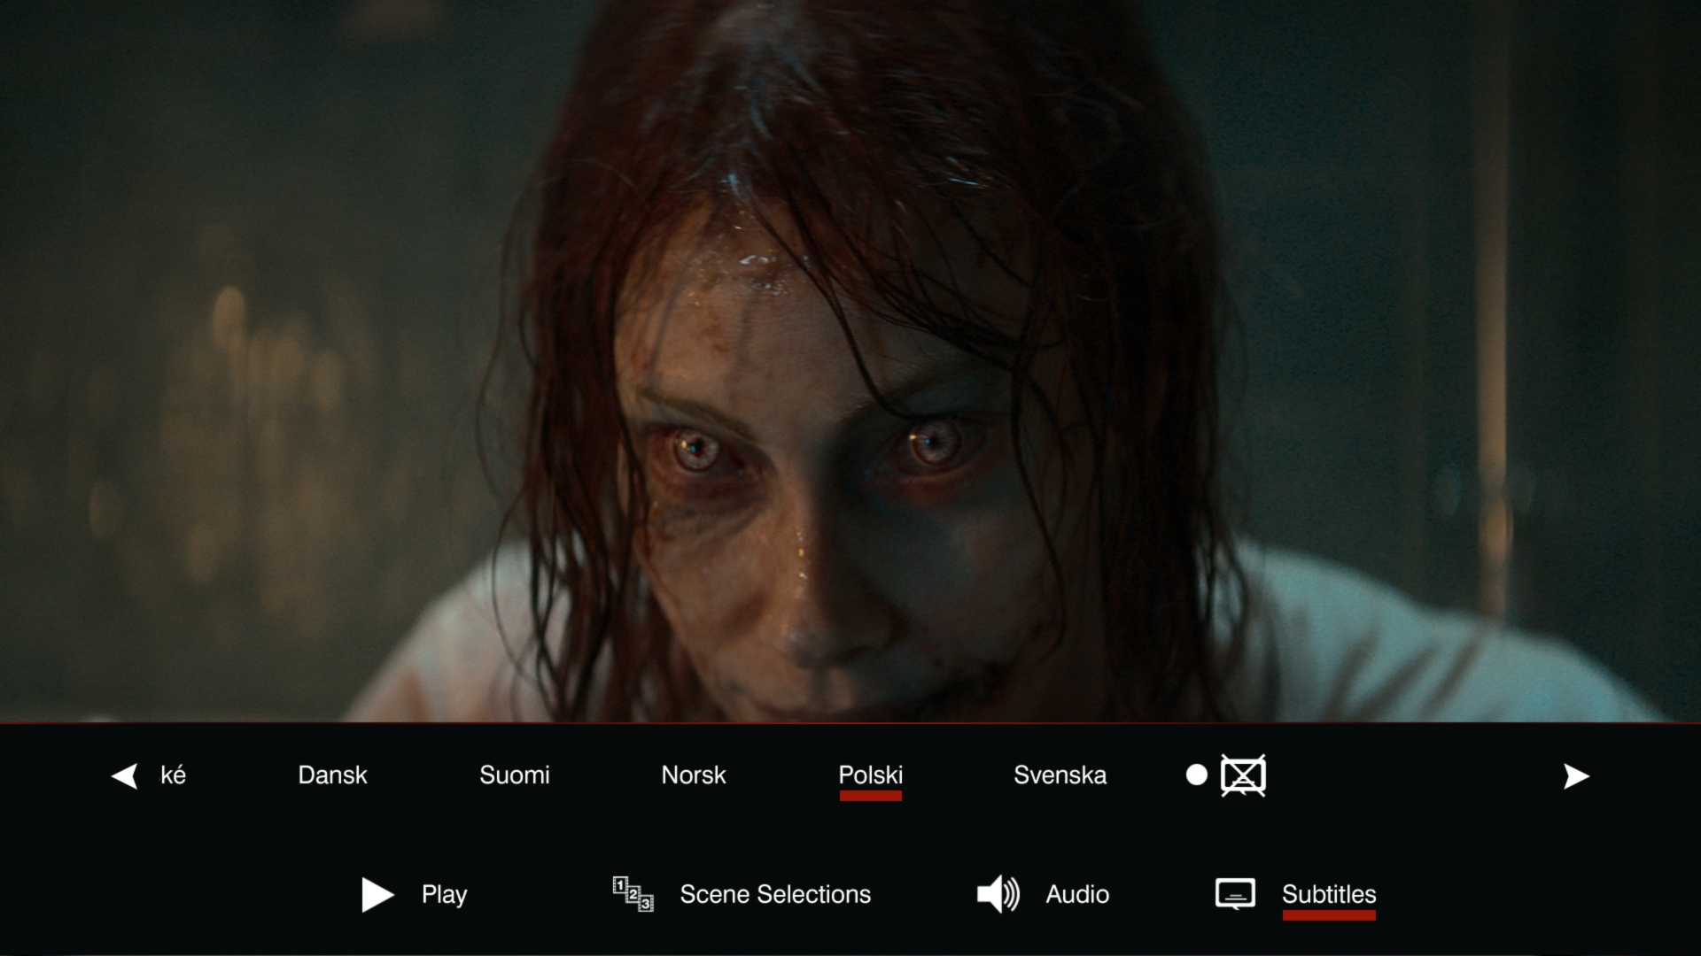
Task: Select the highlighted Polski subtitle option
Action: pos(871,775)
